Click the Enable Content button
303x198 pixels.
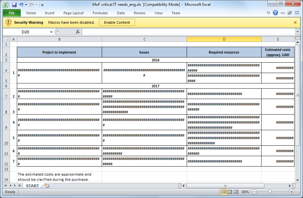pyautogui.click(x=117, y=22)
